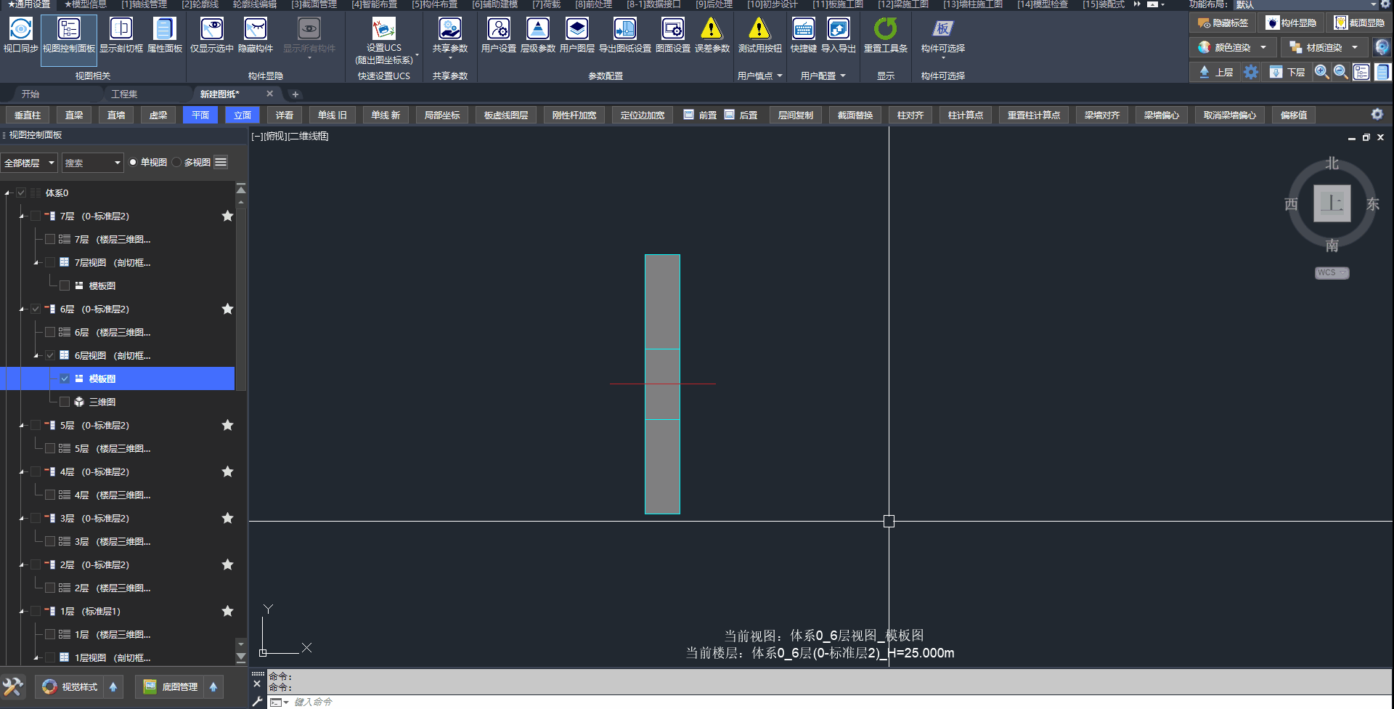Check the 7层 (0-标准层2) checkbox
Image resolution: width=1394 pixels, height=709 pixels.
pos(36,216)
